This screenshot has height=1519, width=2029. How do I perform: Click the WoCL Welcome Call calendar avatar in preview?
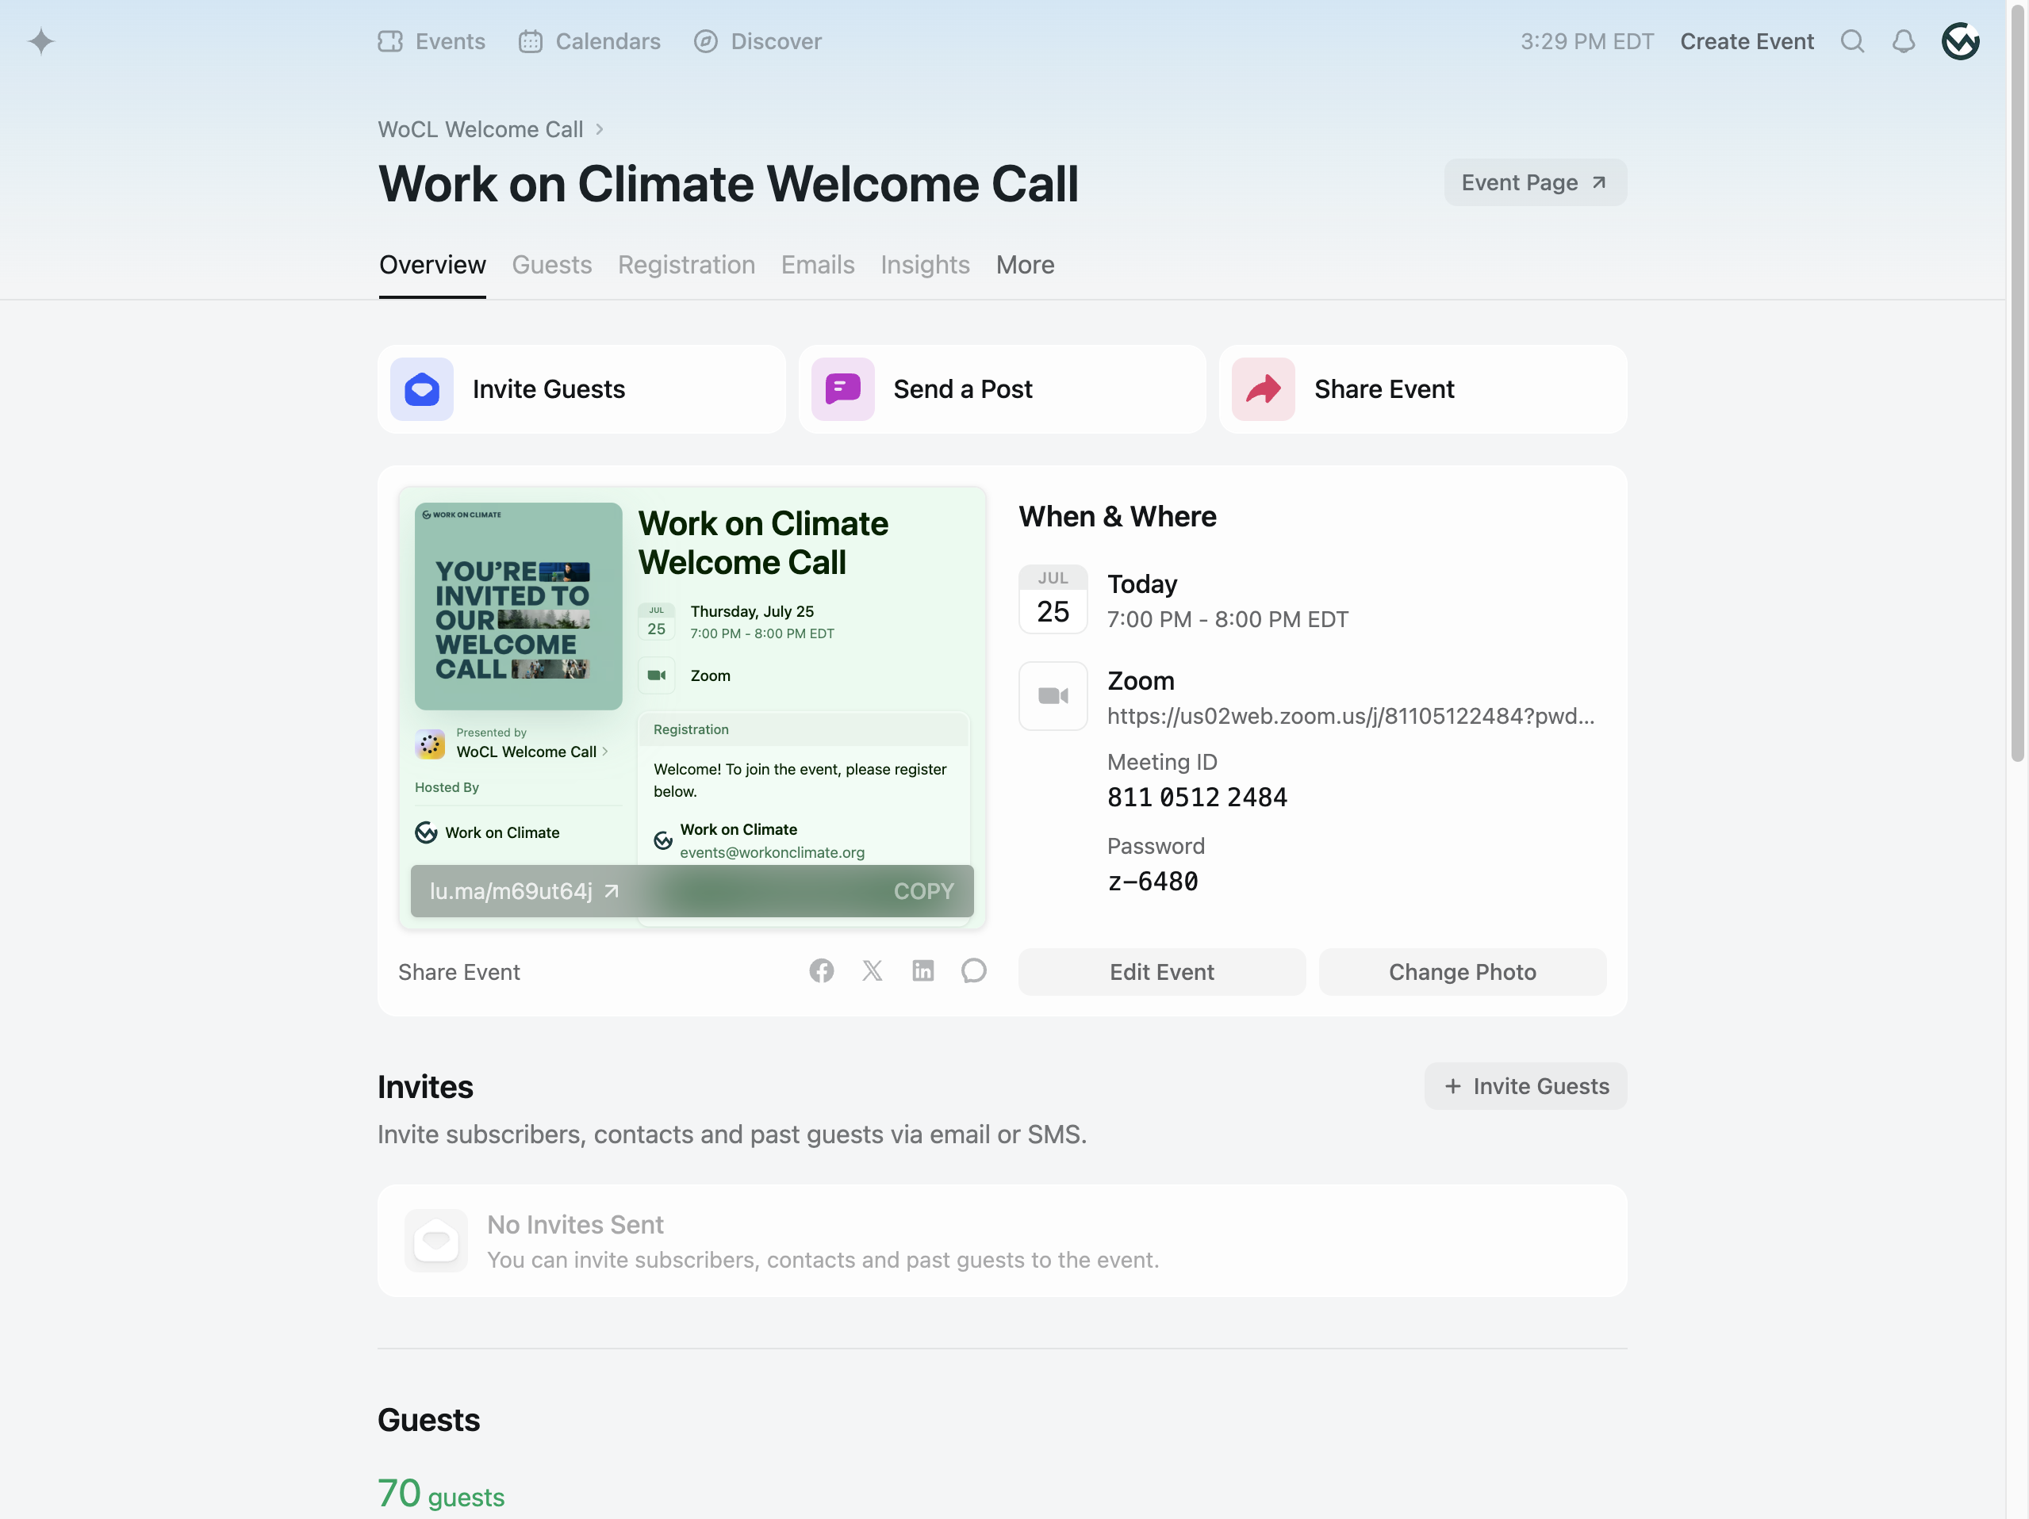(430, 744)
